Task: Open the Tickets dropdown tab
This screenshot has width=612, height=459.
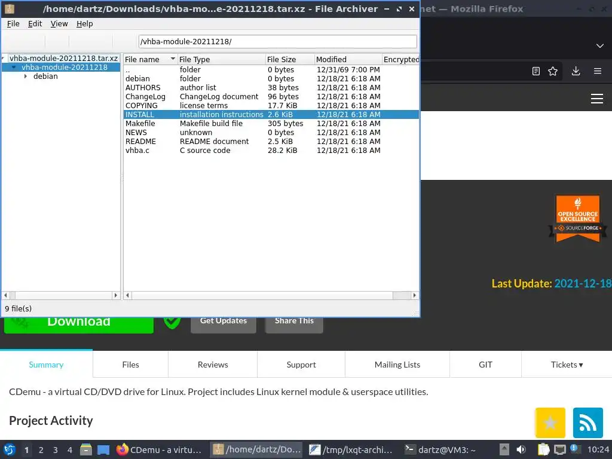Action: [567, 365]
